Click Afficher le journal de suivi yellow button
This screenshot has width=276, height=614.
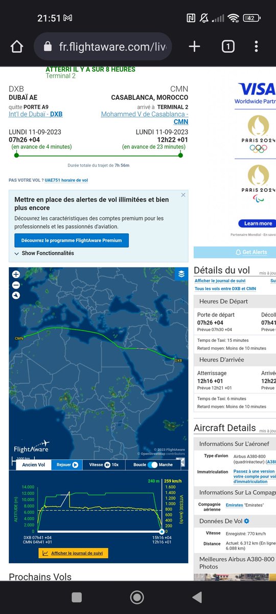(x=73, y=553)
